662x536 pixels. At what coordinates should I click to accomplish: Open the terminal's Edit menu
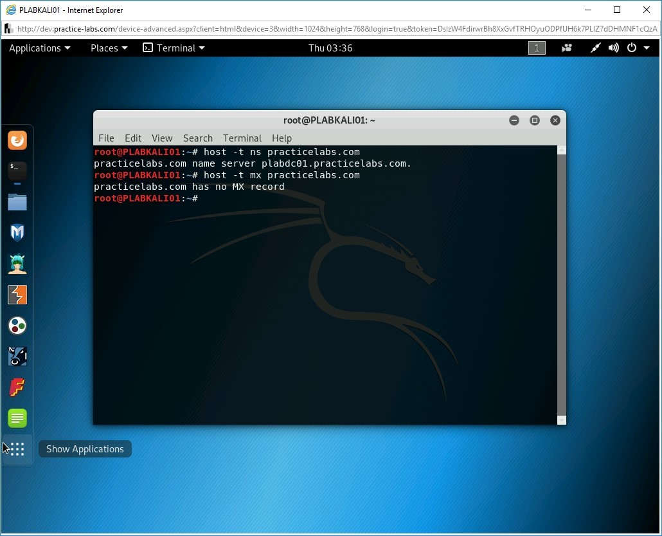pyautogui.click(x=133, y=138)
